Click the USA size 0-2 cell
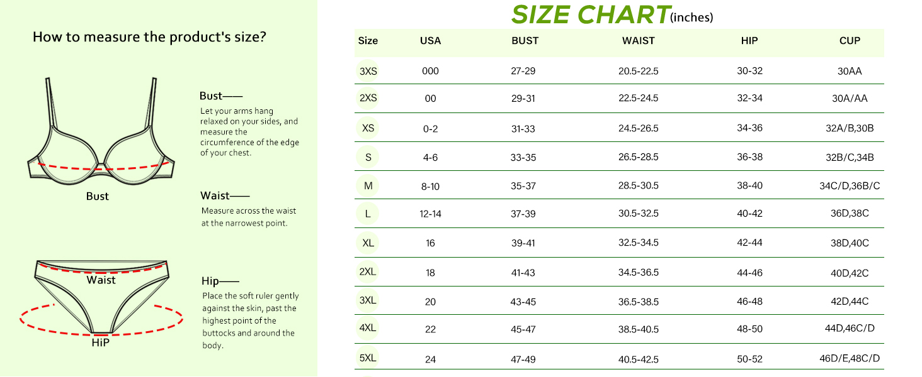Image resolution: width=922 pixels, height=377 pixels. 430,129
